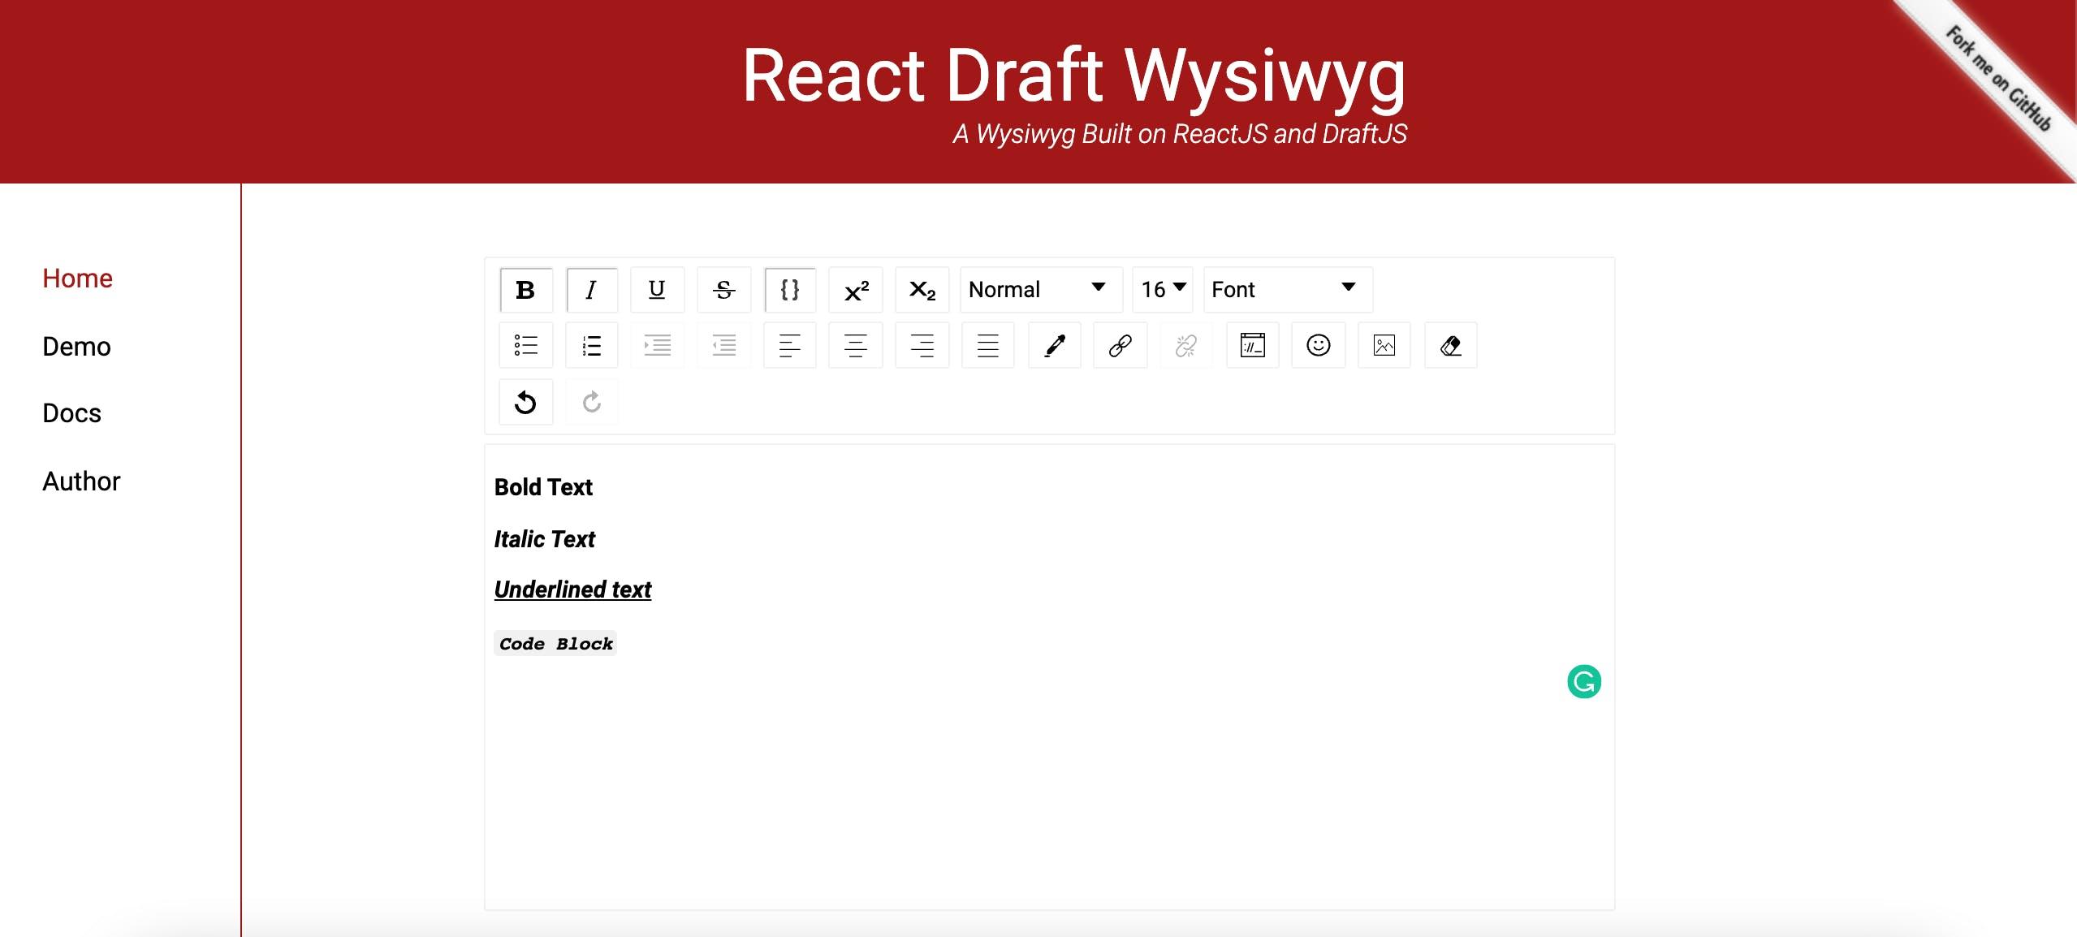The image size is (2077, 937).
Task: Insert a link with chain icon
Action: [1120, 346]
